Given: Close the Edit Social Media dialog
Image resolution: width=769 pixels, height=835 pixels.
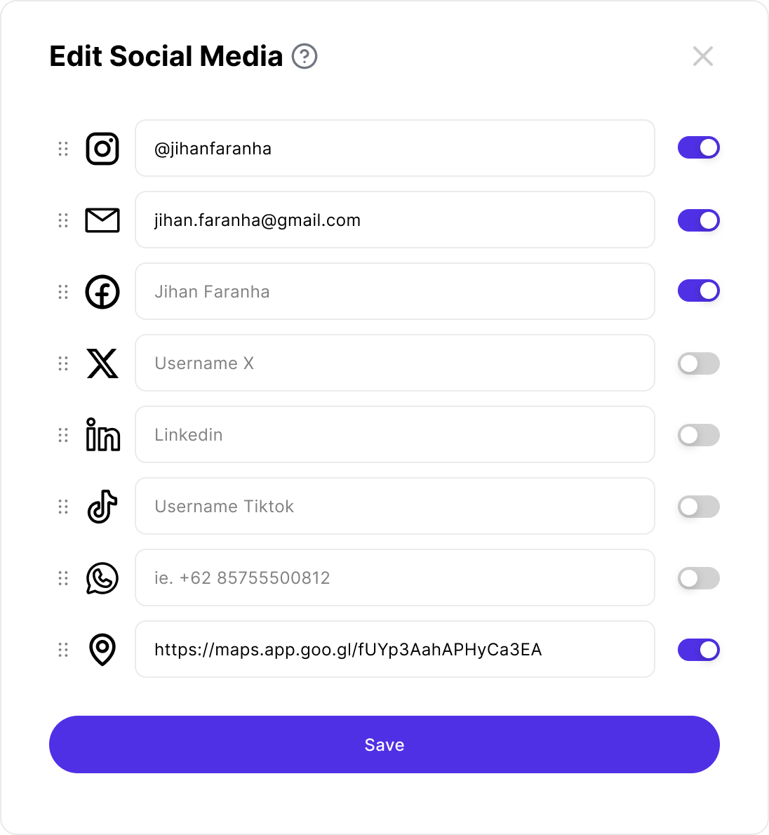Looking at the screenshot, I should click(702, 56).
